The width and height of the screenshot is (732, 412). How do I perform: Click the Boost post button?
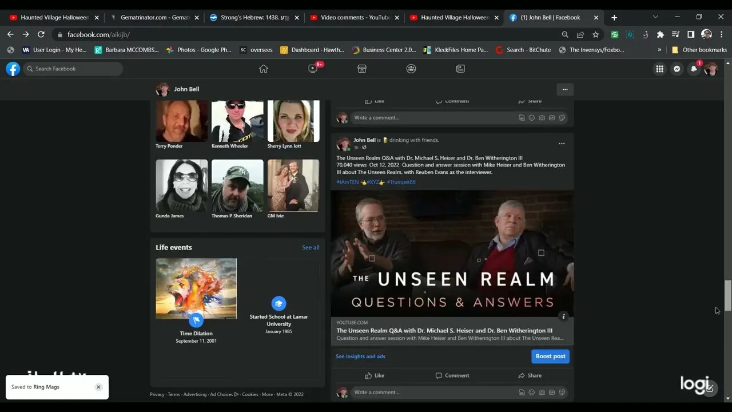click(550, 356)
